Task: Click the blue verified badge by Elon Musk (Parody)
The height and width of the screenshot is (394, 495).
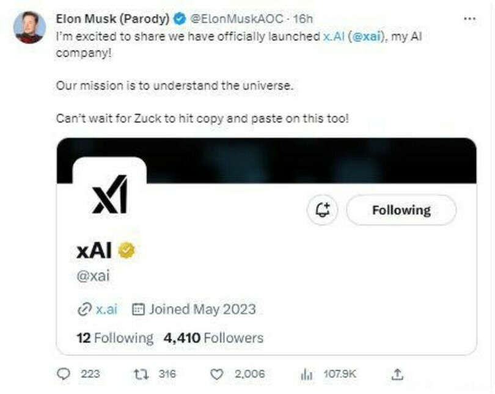Action: pyautogui.click(x=180, y=19)
